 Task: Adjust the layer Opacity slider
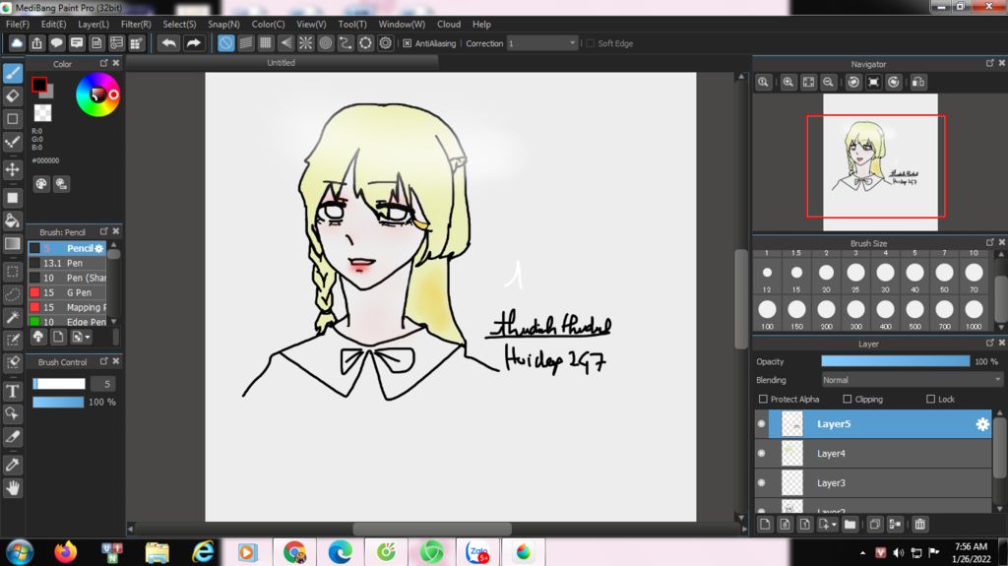click(896, 361)
